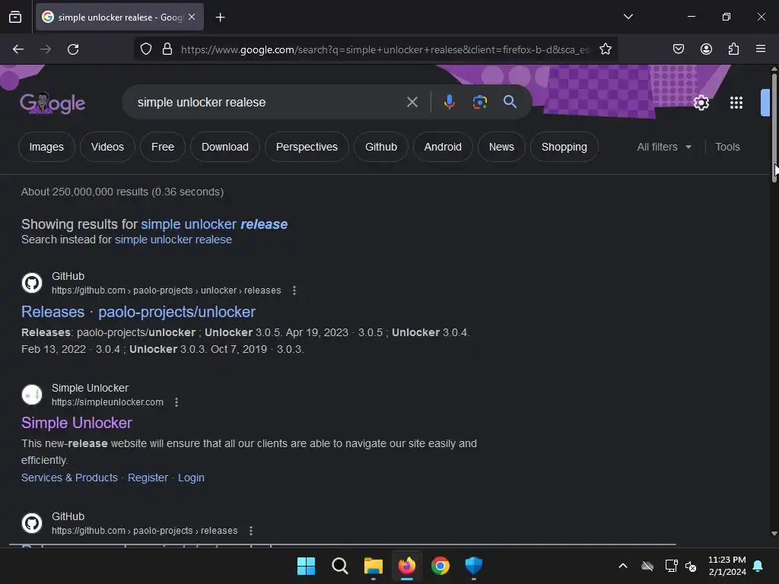The width and height of the screenshot is (779, 584).
Task: Open the 11:23 PM clock and calendar
Action: (x=727, y=566)
